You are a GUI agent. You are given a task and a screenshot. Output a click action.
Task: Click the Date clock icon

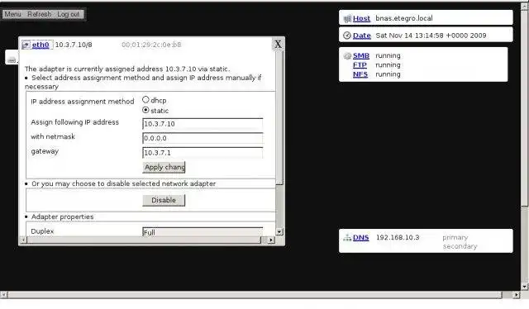(347, 36)
